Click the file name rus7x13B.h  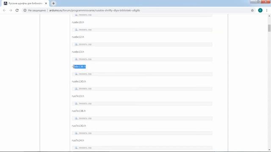point(79,111)
